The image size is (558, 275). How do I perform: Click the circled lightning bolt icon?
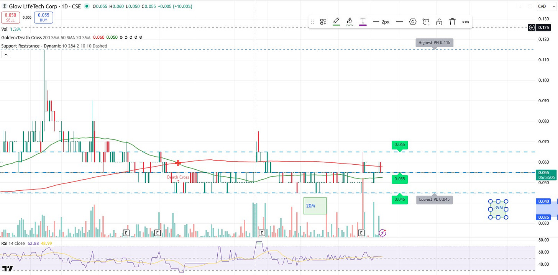coord(382,232)
